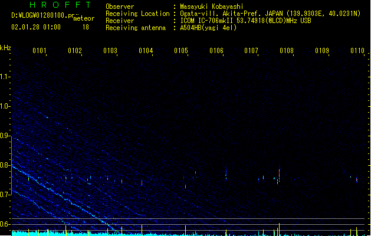
Task: Select the ICOM IC-706mkII receiver text
Action: tap(208, 21)
